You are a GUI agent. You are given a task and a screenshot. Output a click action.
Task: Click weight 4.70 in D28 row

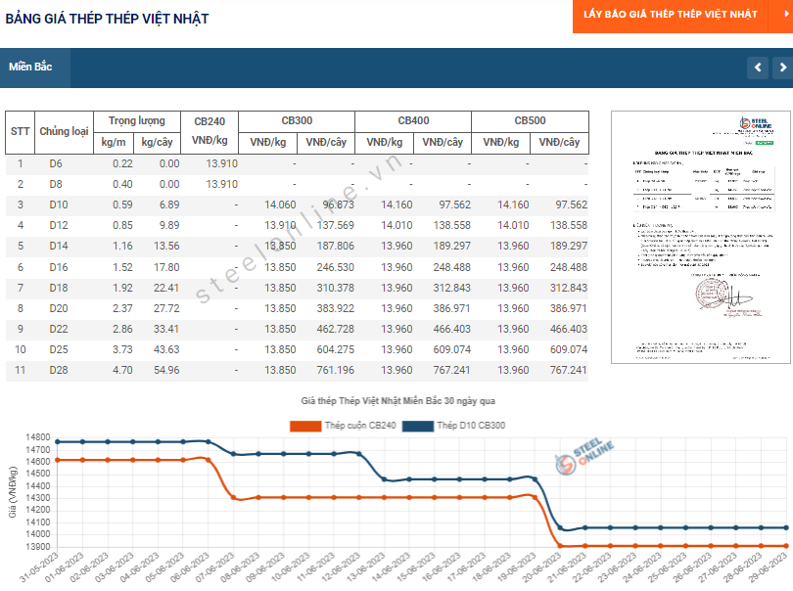tap(123, 371)
